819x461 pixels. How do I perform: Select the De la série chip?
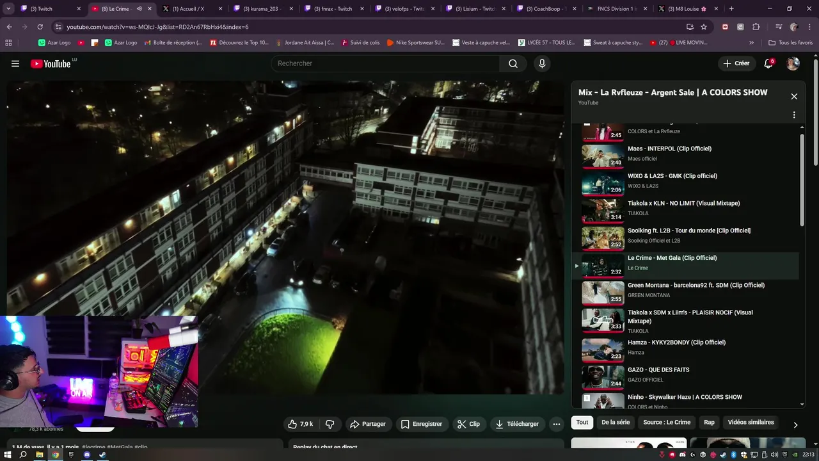pyautogui.click(x=616, y=423)
